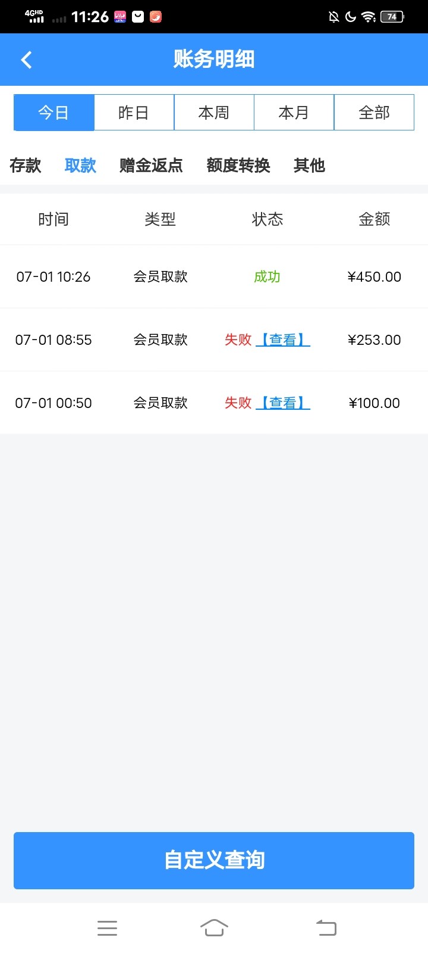
Task: Open the 其他 category tab
Action: pyautogui.click(x=309, y=166)
